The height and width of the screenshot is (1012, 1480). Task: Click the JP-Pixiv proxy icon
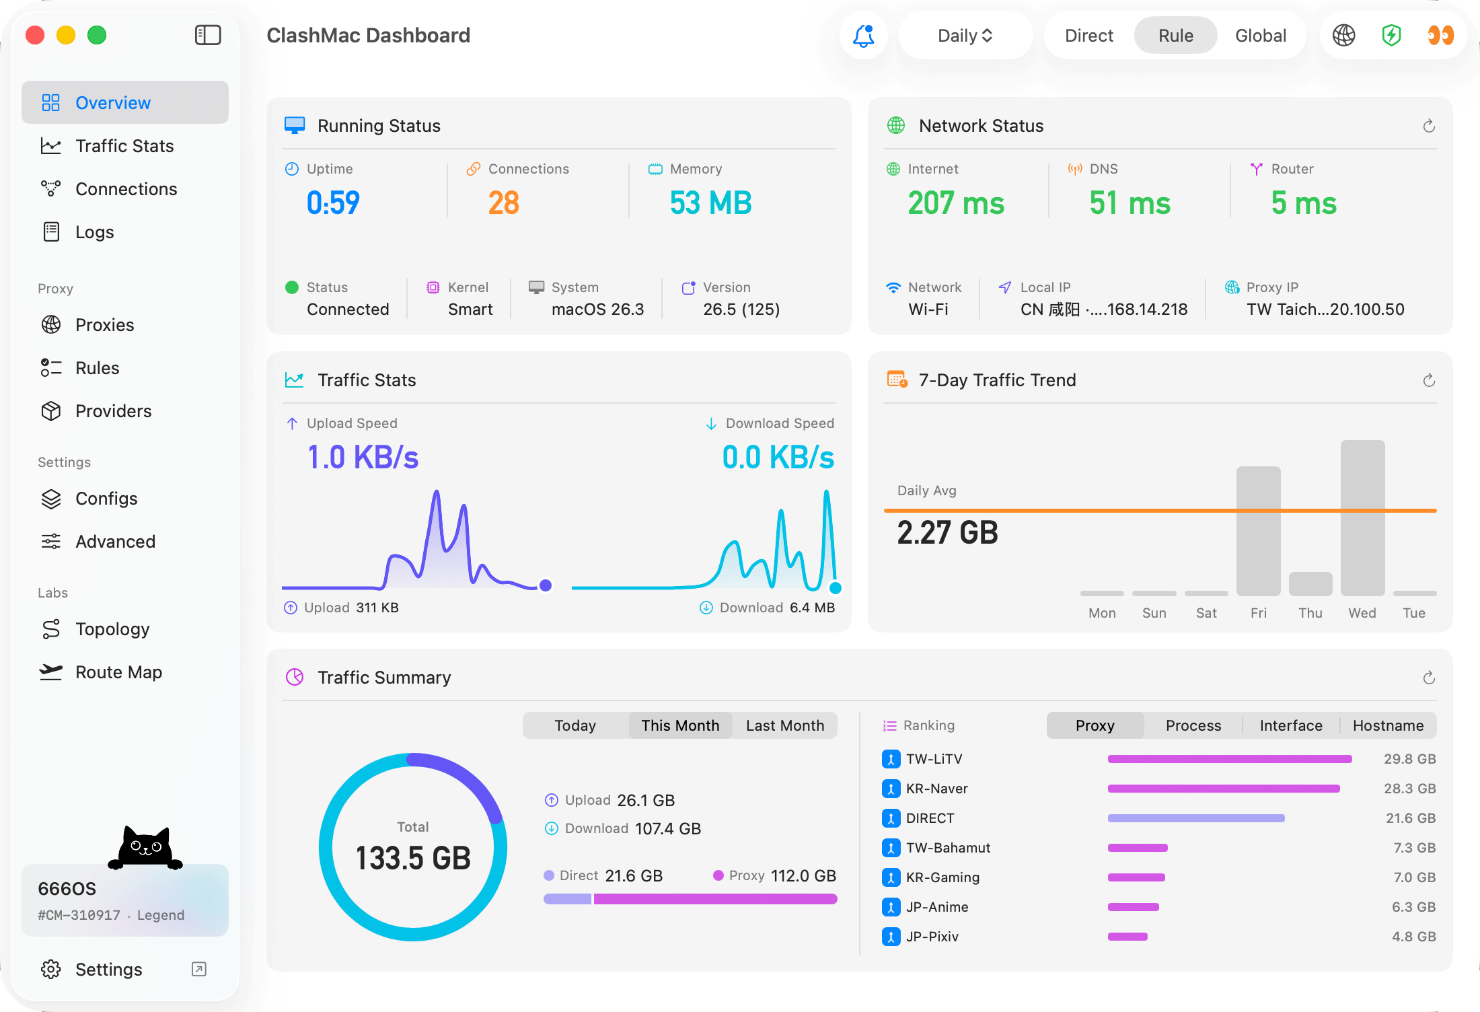point(891,937)
